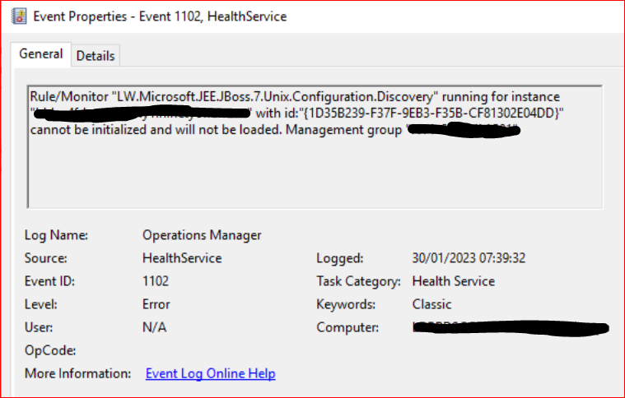Click the Logged label
Image resolution: width=625 pixels, height=398 pixels.
[x=340, y=258]
